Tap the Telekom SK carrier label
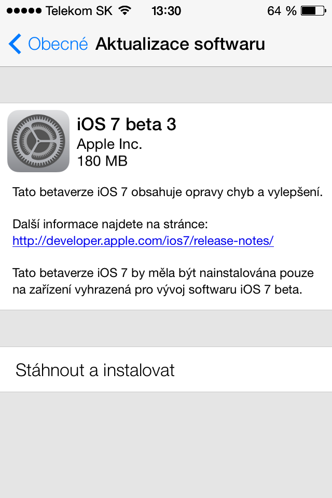The image size is (332, 498). (x=79, y=10)
